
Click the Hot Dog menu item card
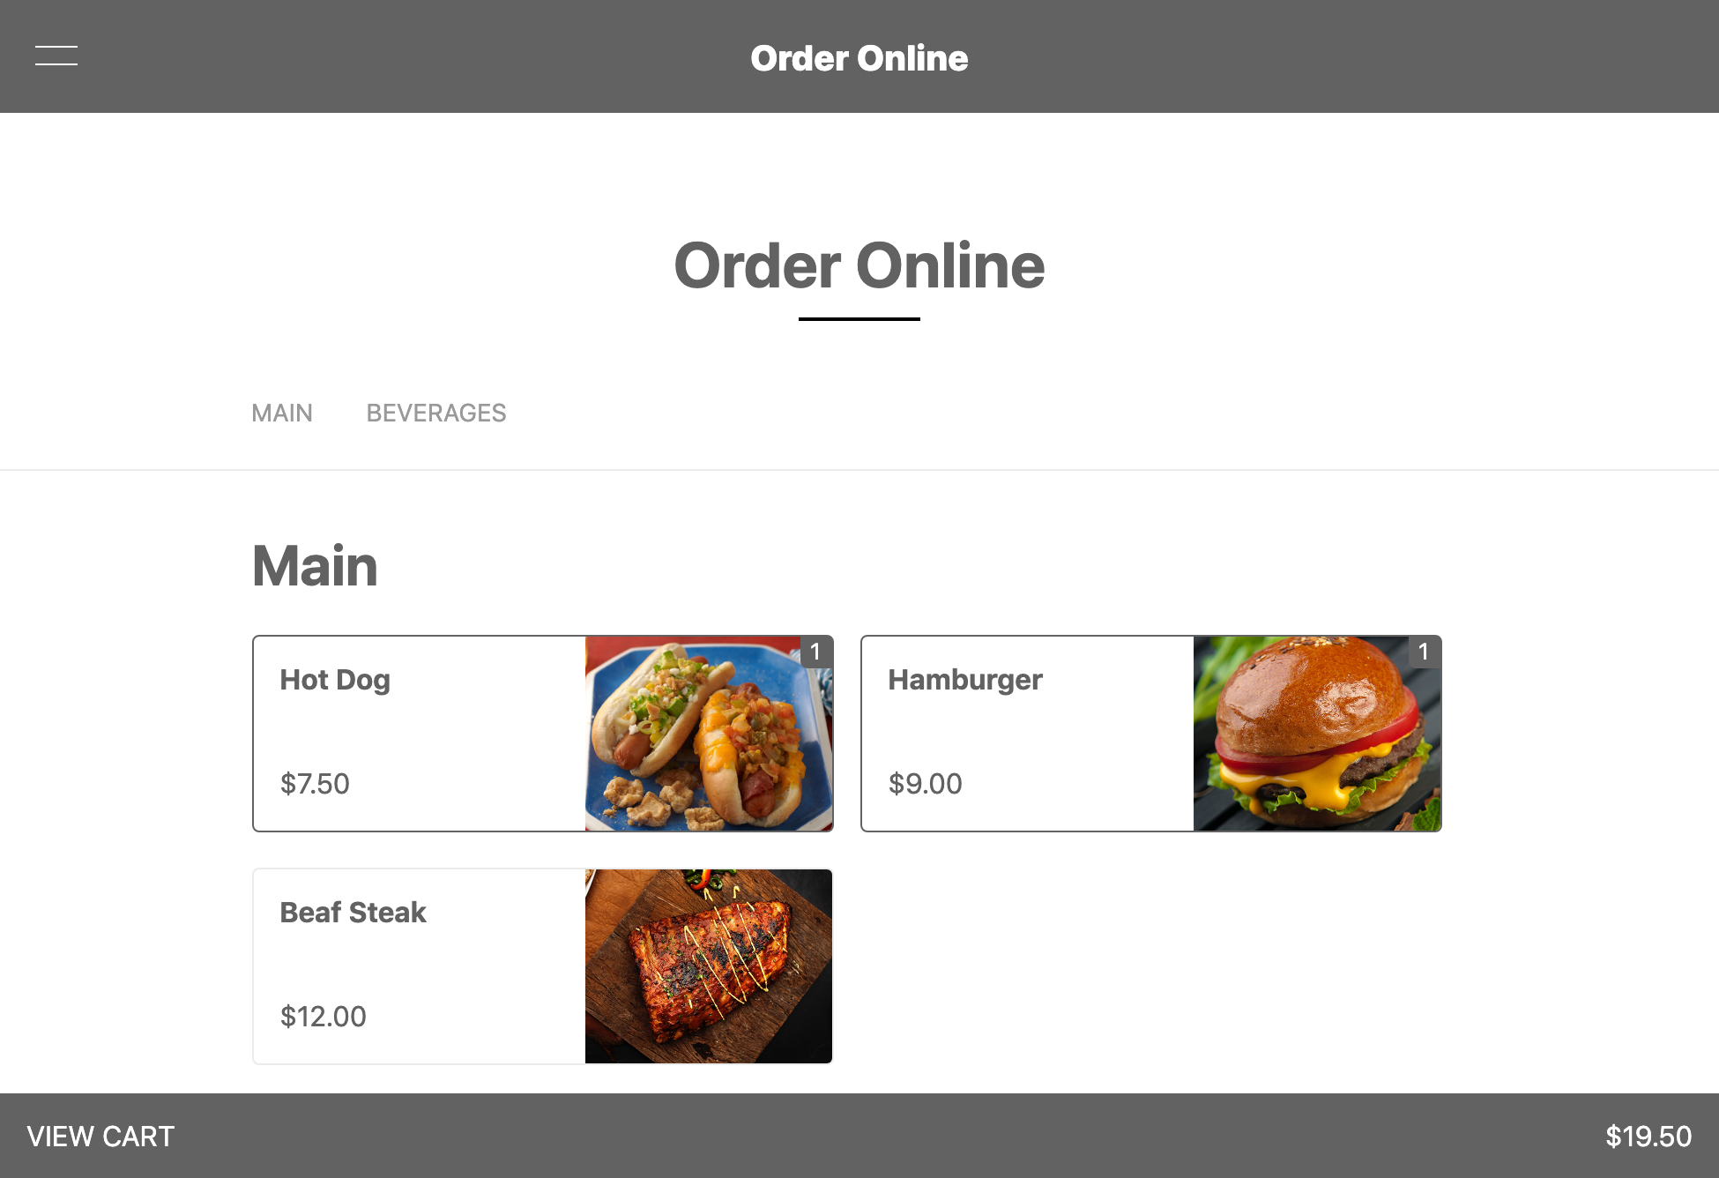click(x=542, y=733)
